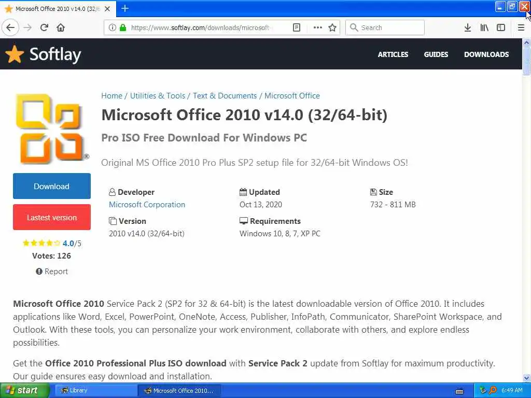Click the 'Oct 13, 2020' updated date
Image resolution: width=531 pixels, height=398 pixels.
click(x=261, y=204)
